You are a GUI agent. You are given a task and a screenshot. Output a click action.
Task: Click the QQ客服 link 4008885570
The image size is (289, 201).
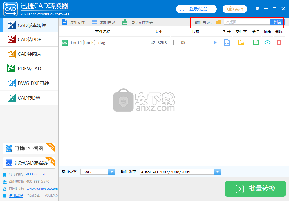pyautogui.click(x=36, y=174)
